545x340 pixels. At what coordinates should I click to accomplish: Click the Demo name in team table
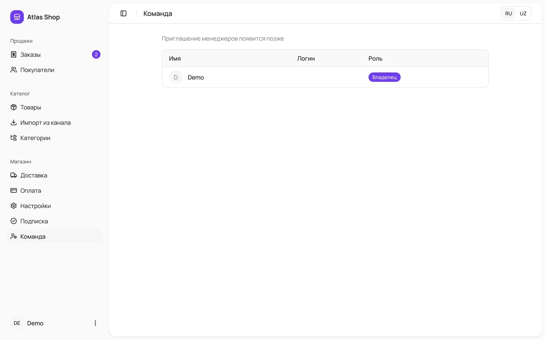click(196, 78)
